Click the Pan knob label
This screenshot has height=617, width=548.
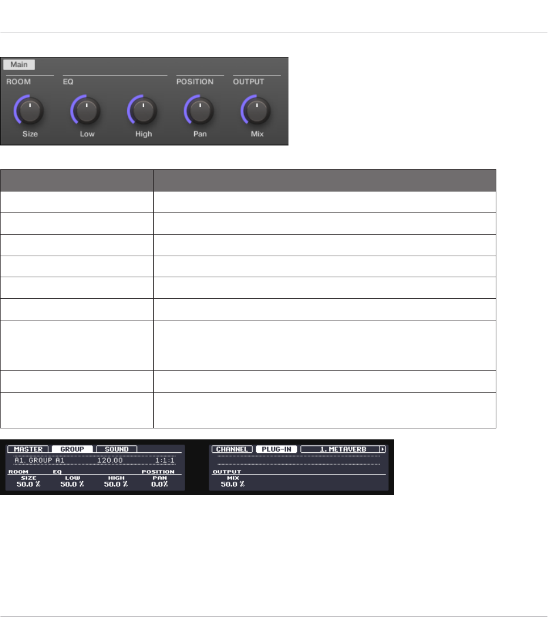[x=200, y=134]
